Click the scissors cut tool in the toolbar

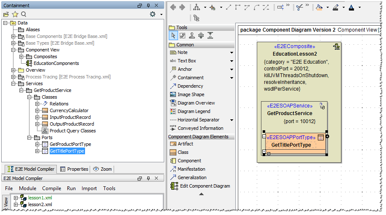click(x=299, y=7)
